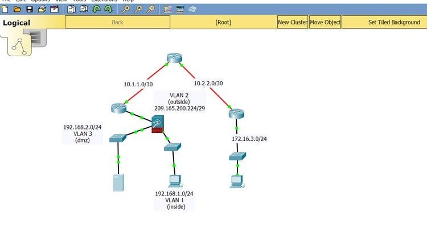Open the DMZ server device
427x230 pixels.
pyautogui.click(x=118, y=182)
